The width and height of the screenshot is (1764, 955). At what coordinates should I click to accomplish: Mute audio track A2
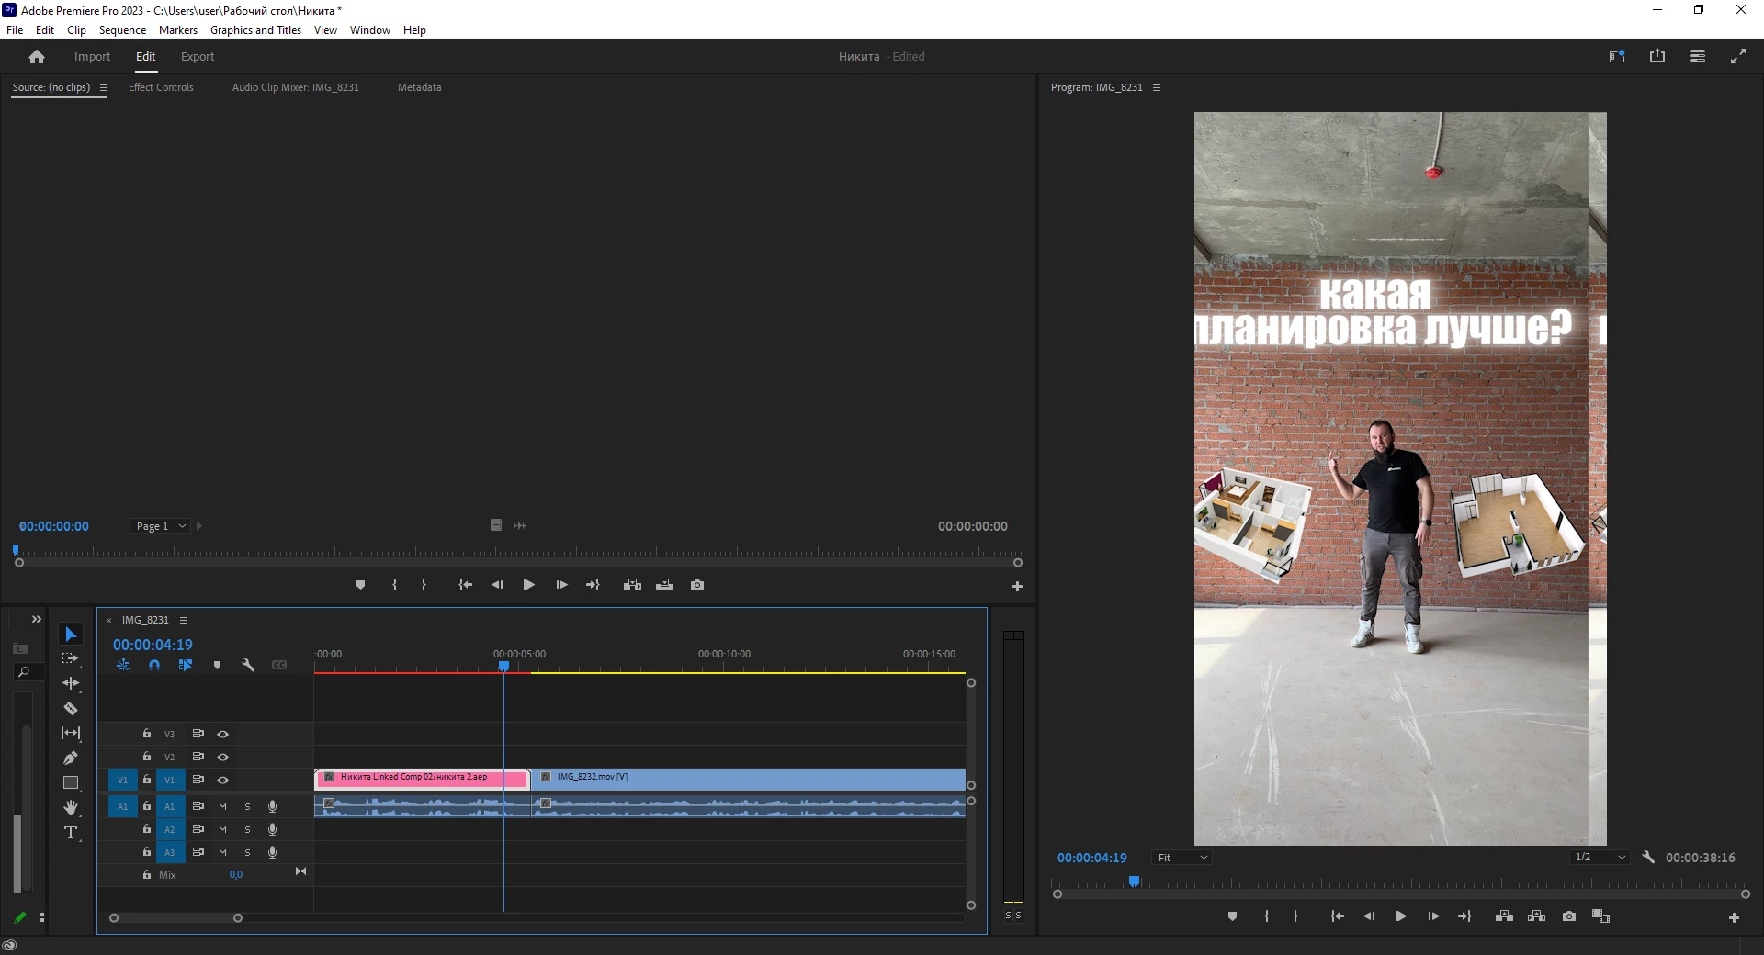tap(222, 829)
